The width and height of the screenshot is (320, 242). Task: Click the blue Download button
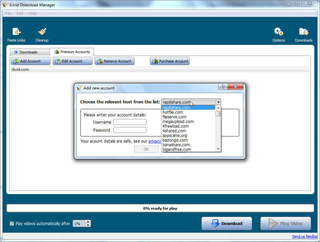tap(227, 224)
